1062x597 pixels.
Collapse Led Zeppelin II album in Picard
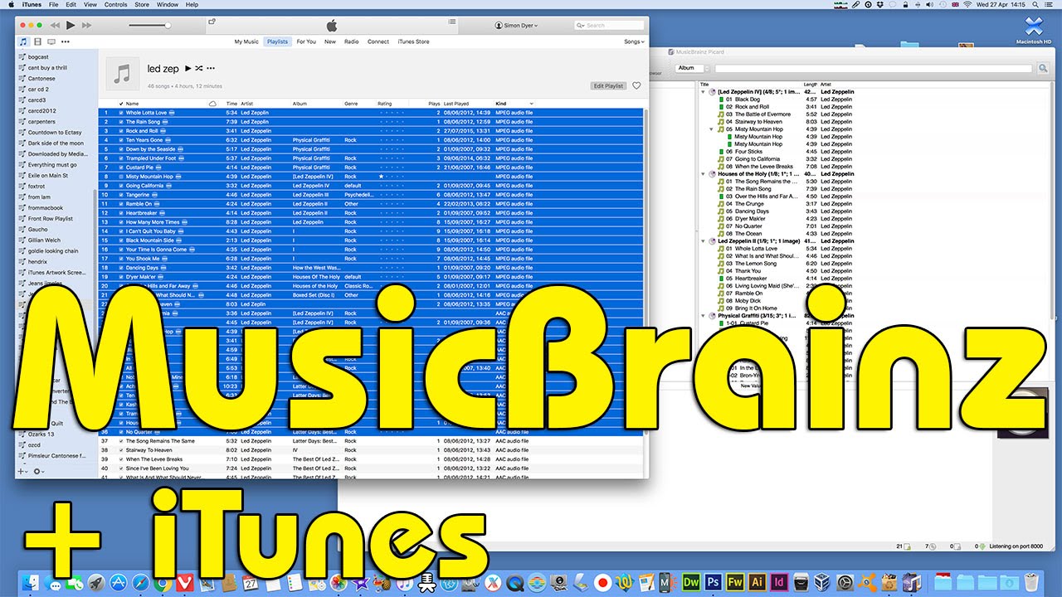(x=704, y=241)
